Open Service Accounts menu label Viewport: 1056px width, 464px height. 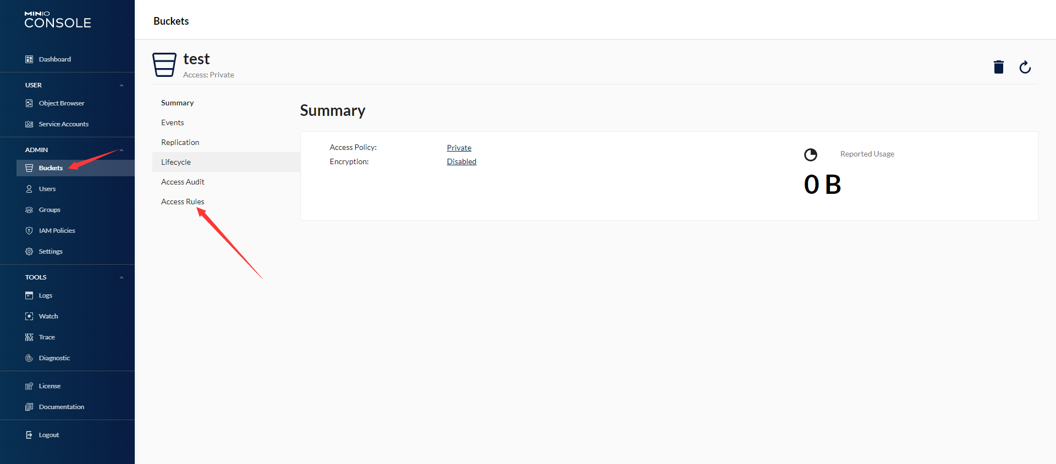pos(64,124)
